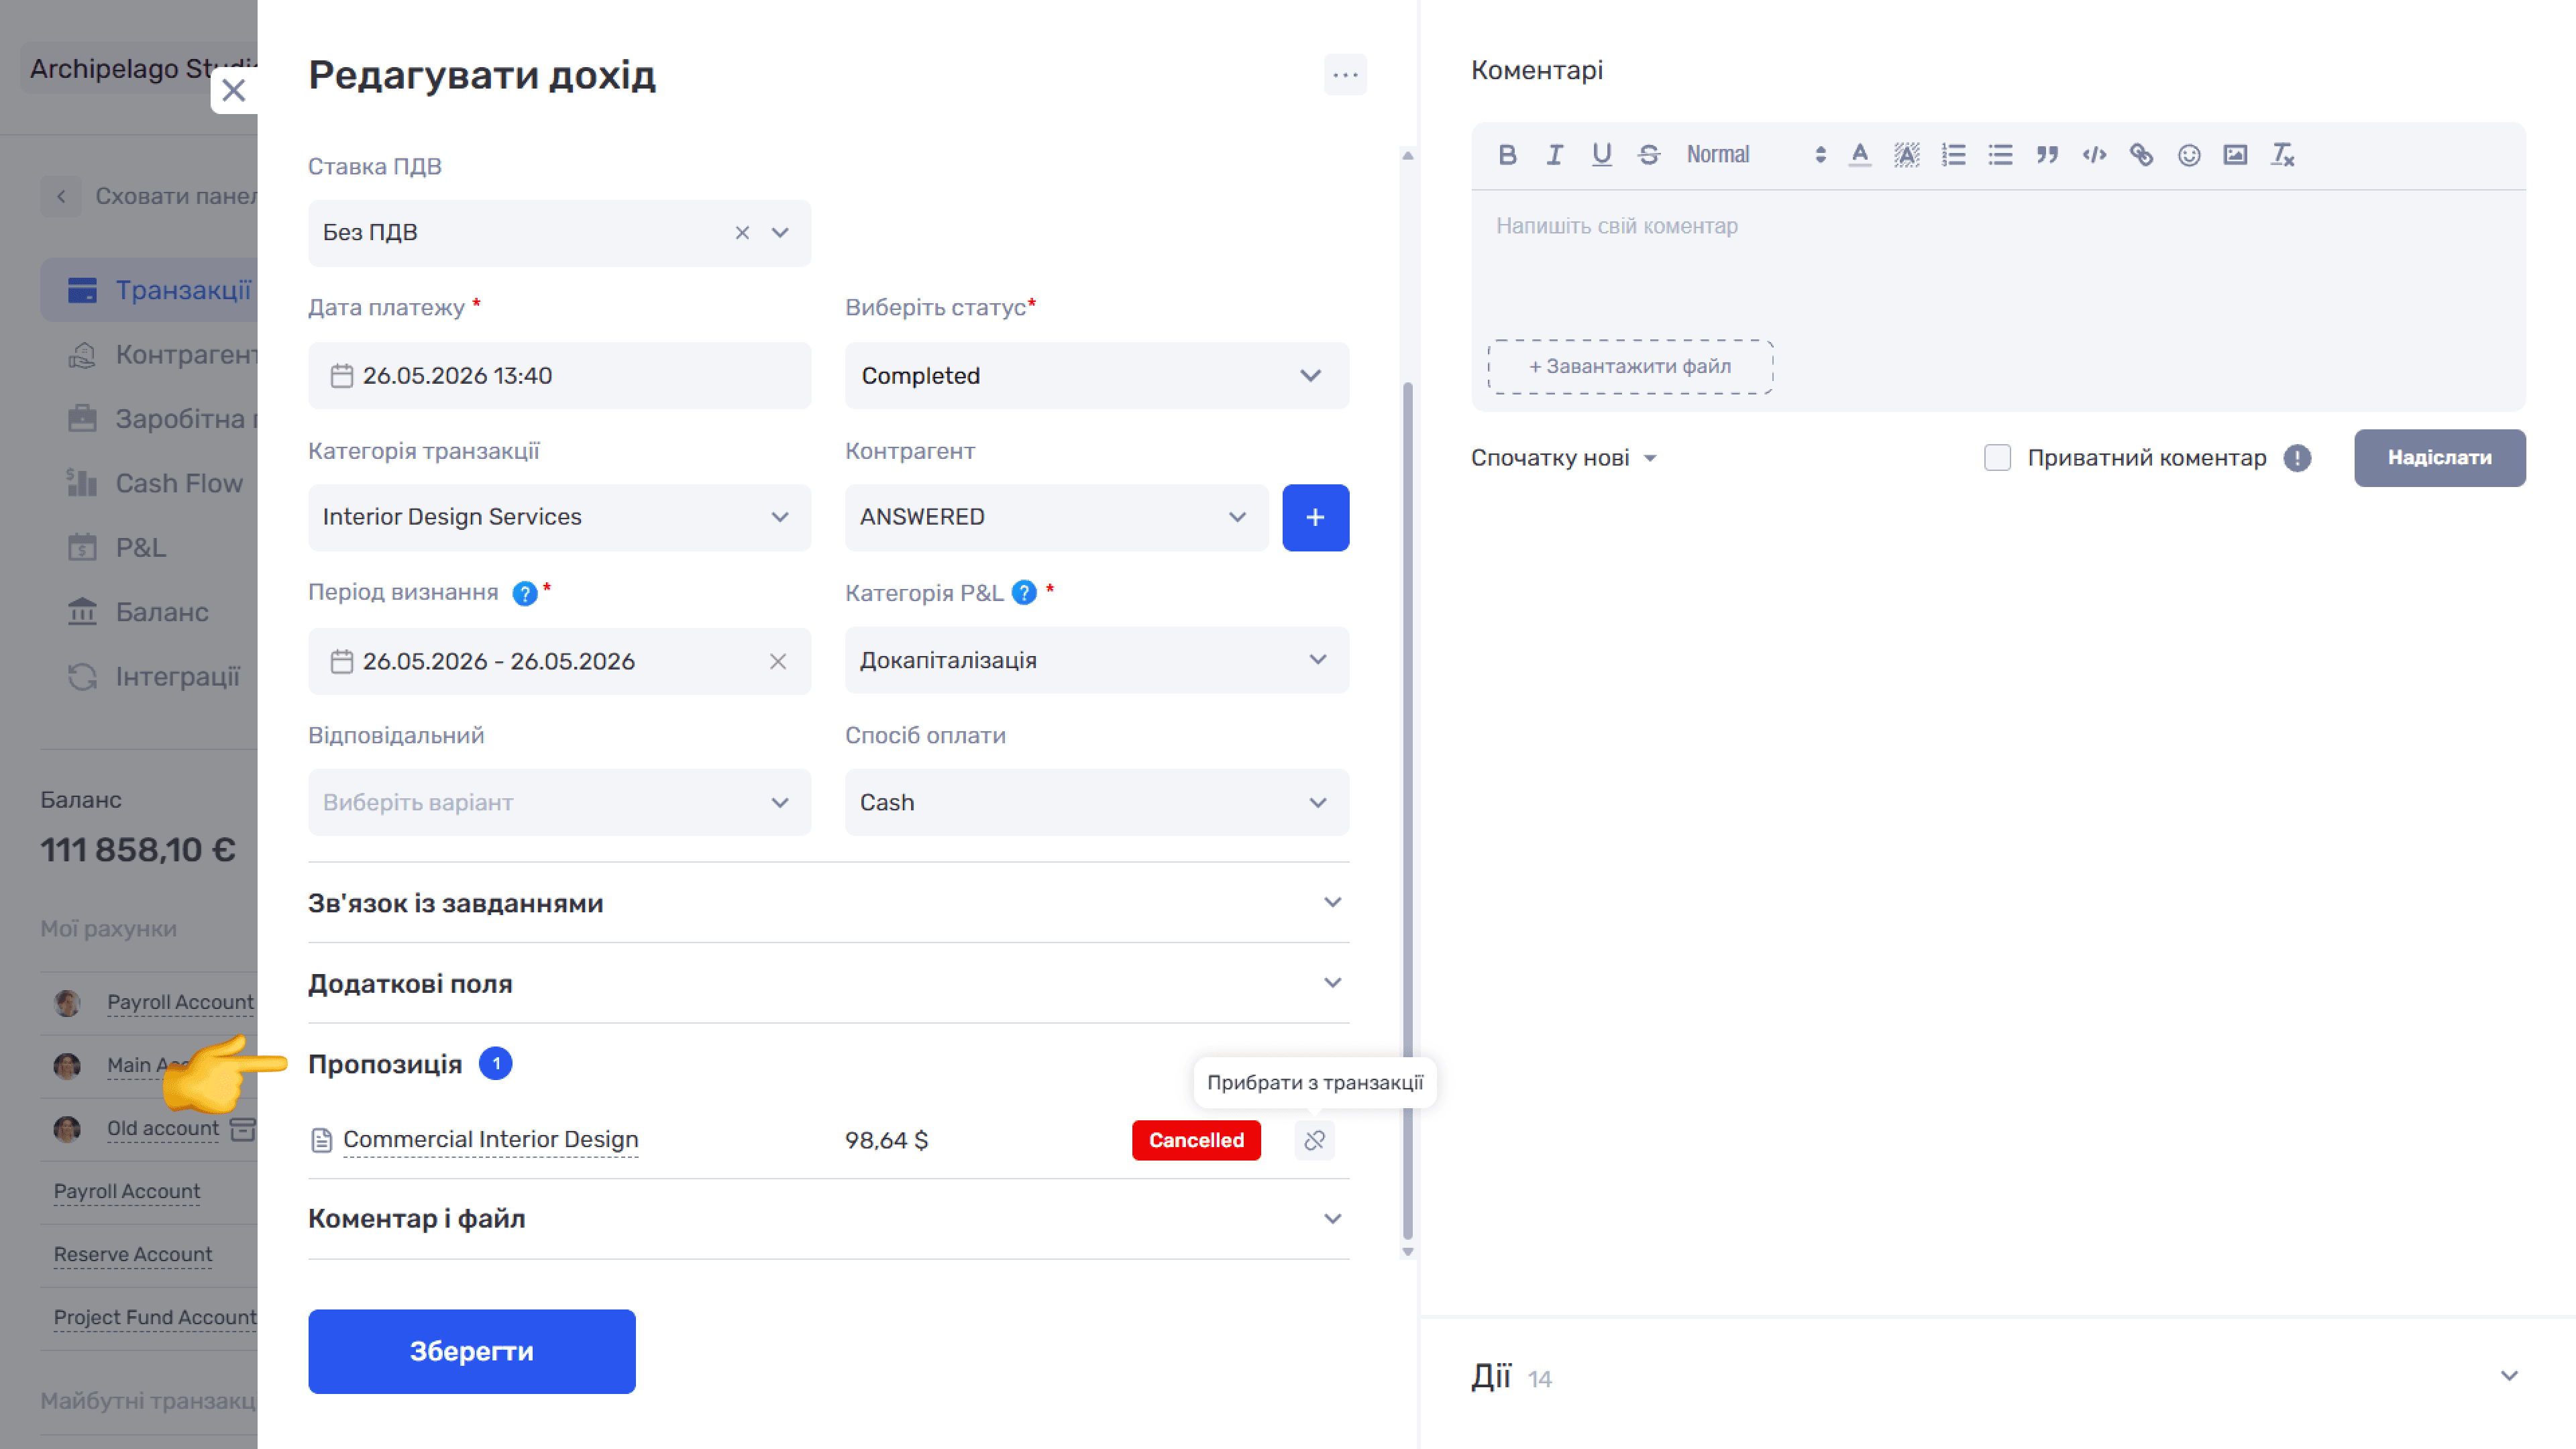Show help for Категорія P&L
Screen dimensions: 2576x1449
click(x=1024, y=593)
